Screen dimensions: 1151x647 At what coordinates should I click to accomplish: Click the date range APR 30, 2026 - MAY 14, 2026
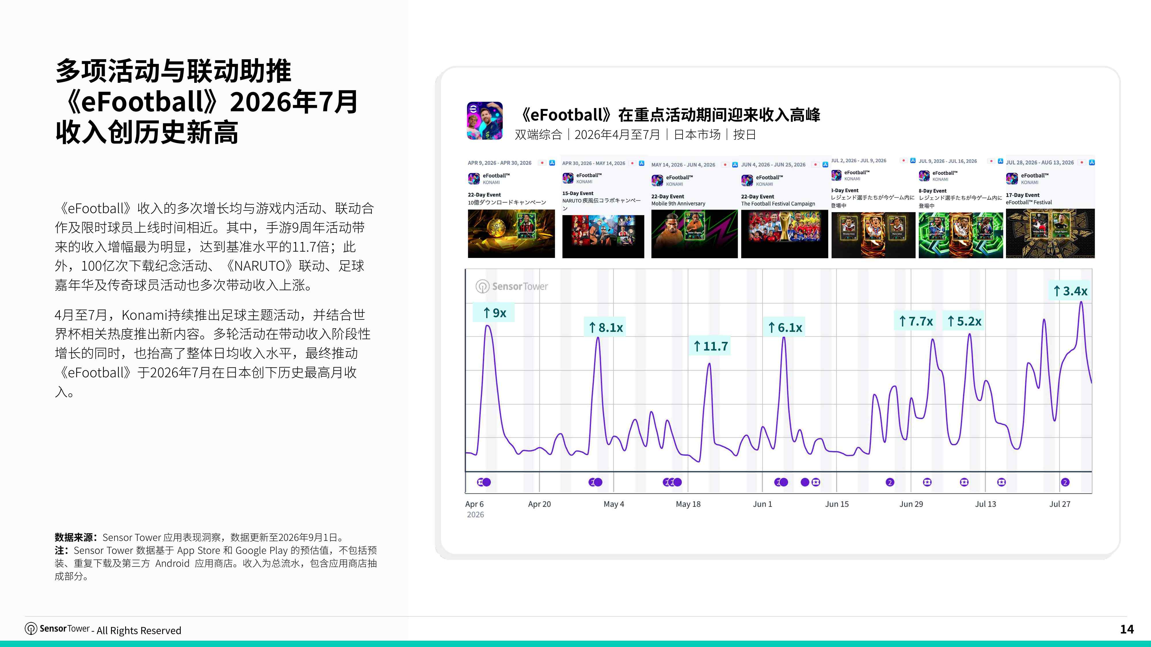(x=594, y=163)
